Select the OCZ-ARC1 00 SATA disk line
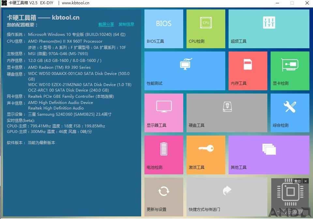 (x=68, y=90)
